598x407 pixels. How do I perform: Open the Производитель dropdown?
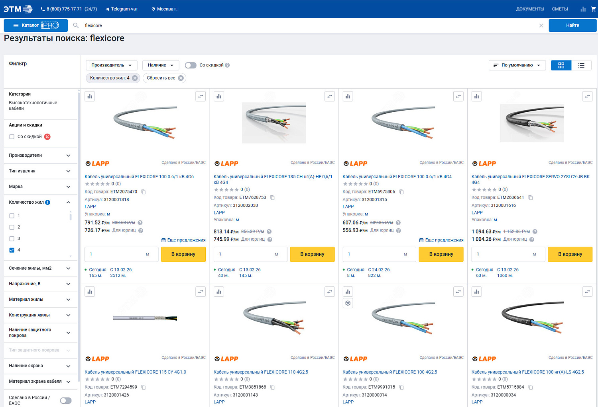(112, 65)
